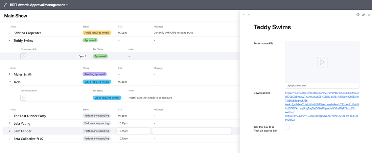Collapse the Jade row
The image size is (372, 153).
coord(10,82)
